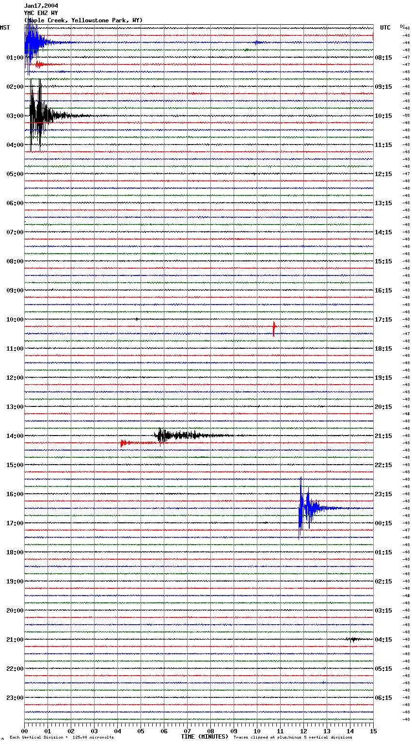The image size is (412, 744).
Task: Click the 20:00 MST time label
Action: click(x=15, y=610)
